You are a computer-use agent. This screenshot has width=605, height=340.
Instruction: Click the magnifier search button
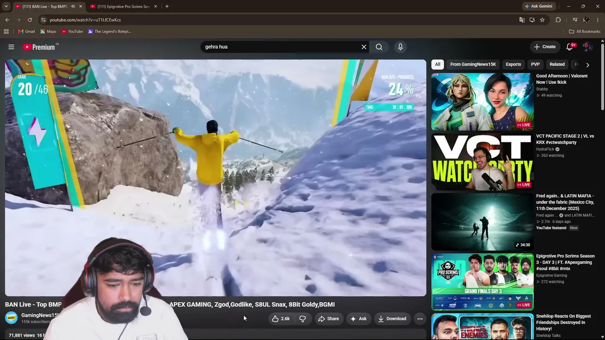379,47
